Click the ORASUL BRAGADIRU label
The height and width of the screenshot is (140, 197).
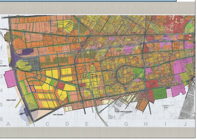pyautogui.click(x=58, y=115)
